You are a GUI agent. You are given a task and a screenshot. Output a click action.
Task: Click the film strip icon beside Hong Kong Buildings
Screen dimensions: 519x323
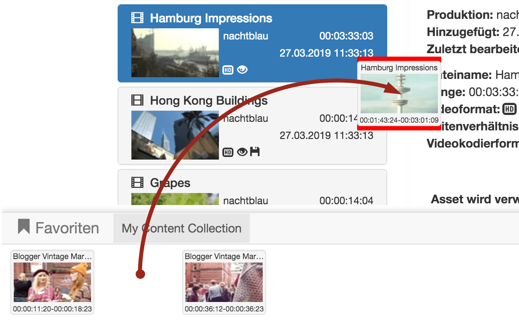pyautogui.click(x=137, y=100)
